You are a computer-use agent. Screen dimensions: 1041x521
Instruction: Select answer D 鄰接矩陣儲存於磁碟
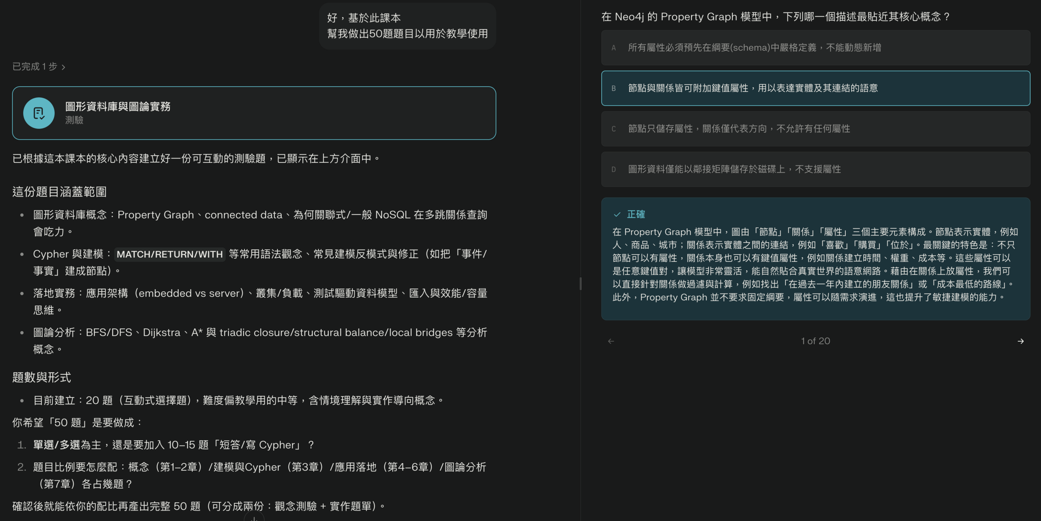[734, 169]
